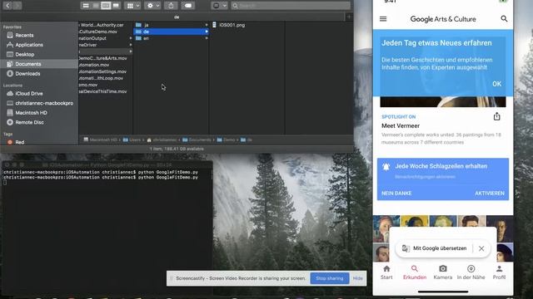533x299 pixels.
Task: Switch Finder to list view
Action: (96, 6)
